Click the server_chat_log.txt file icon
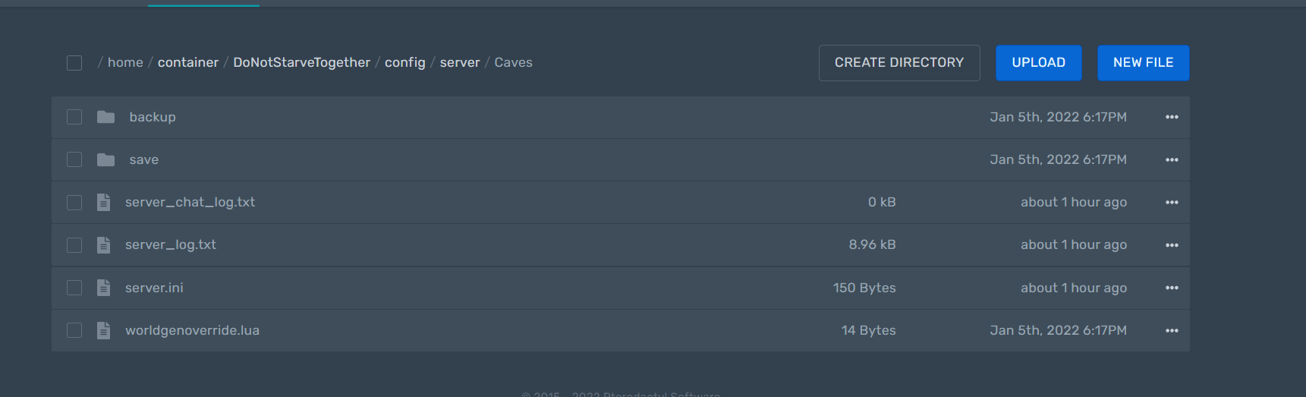The width and height of the screenshot is (1306, 397). click(x=104, y=202)
